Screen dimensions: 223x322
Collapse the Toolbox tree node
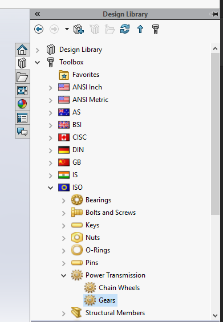(38, 62)
